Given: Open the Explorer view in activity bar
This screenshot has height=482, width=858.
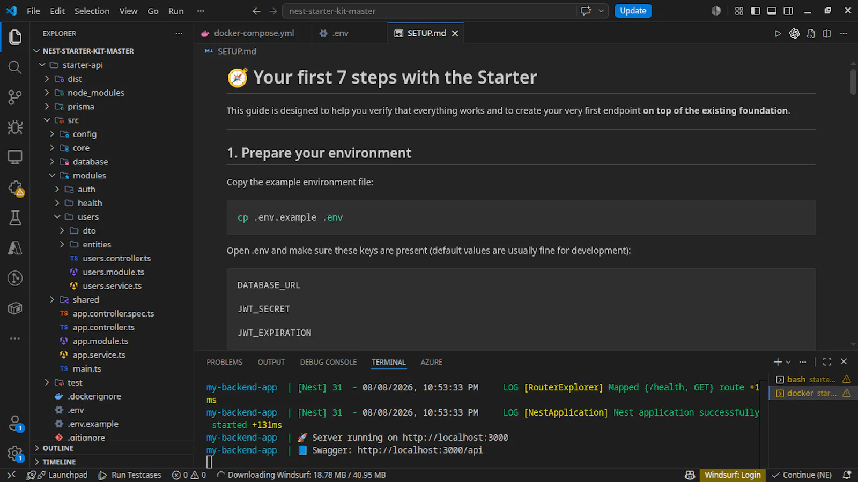Looking at the screenshot, I should click(x=15, y=37).
